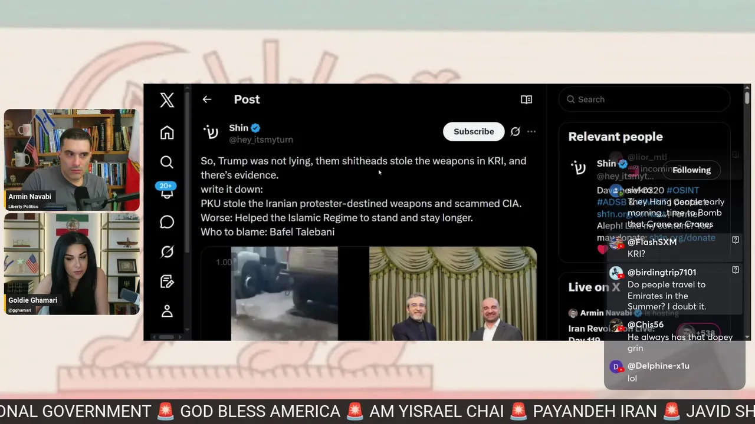755x424 pixels.
Task: Click the 'Live on X' heading
Action: click(x=594, y=287)
